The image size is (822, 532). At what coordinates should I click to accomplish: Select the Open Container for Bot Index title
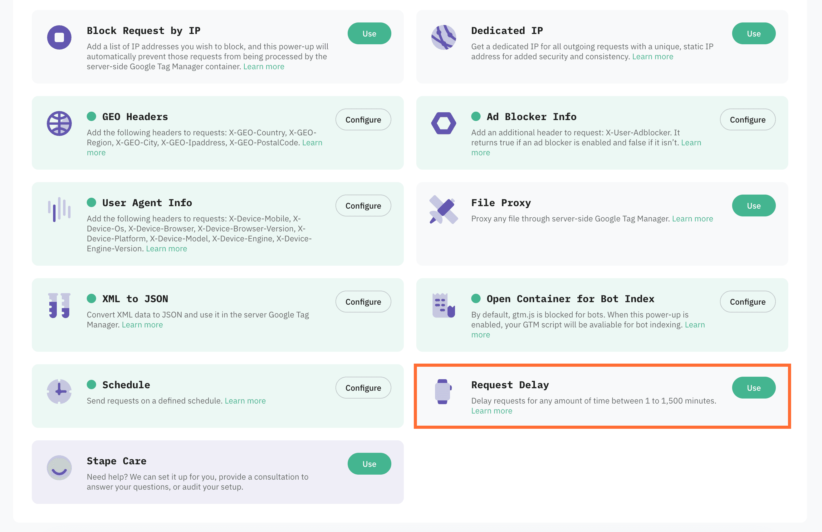pyautogui.click(x=570, y=299)
